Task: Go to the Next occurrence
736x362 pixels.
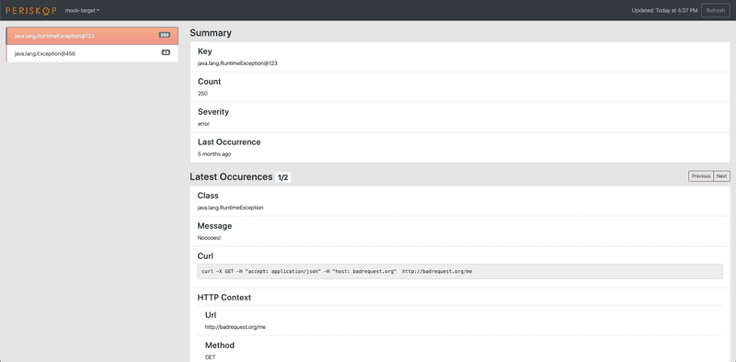Action: pos(721,176)
